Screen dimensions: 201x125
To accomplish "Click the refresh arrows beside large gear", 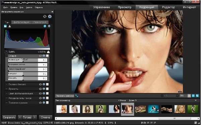I will (x=45, y=16).
